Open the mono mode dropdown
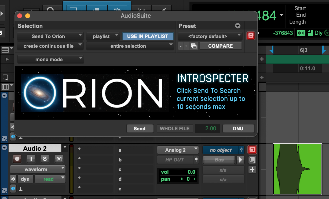The image size is (329, 199). (50, 59)
